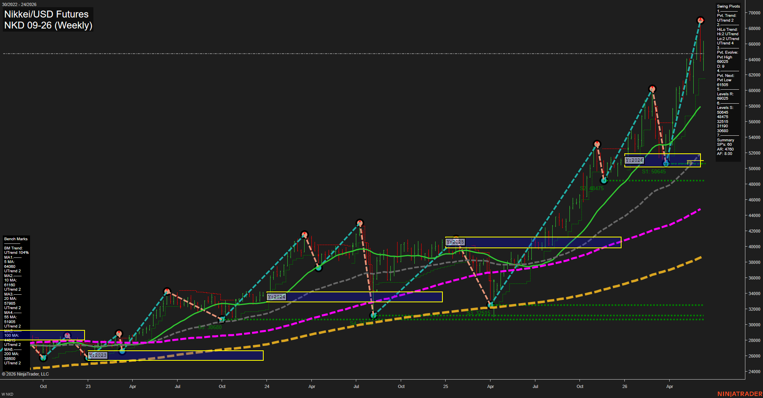The image size is (763, 398).
Task: Click the Y:2025 yearly range label
Action: tap(455, 242)
